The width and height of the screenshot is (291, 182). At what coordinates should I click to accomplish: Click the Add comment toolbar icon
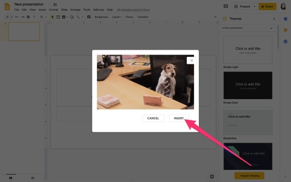click(x=89, y=17)
